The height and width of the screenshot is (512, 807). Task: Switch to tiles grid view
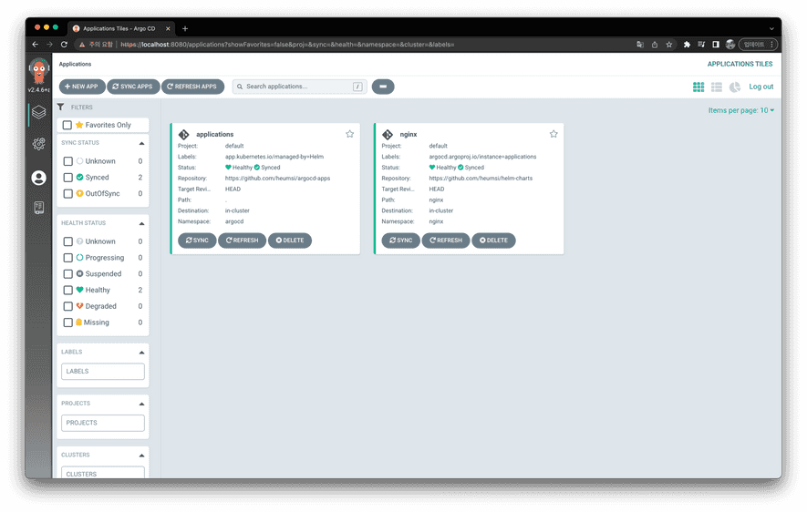(x=698, y=87)
